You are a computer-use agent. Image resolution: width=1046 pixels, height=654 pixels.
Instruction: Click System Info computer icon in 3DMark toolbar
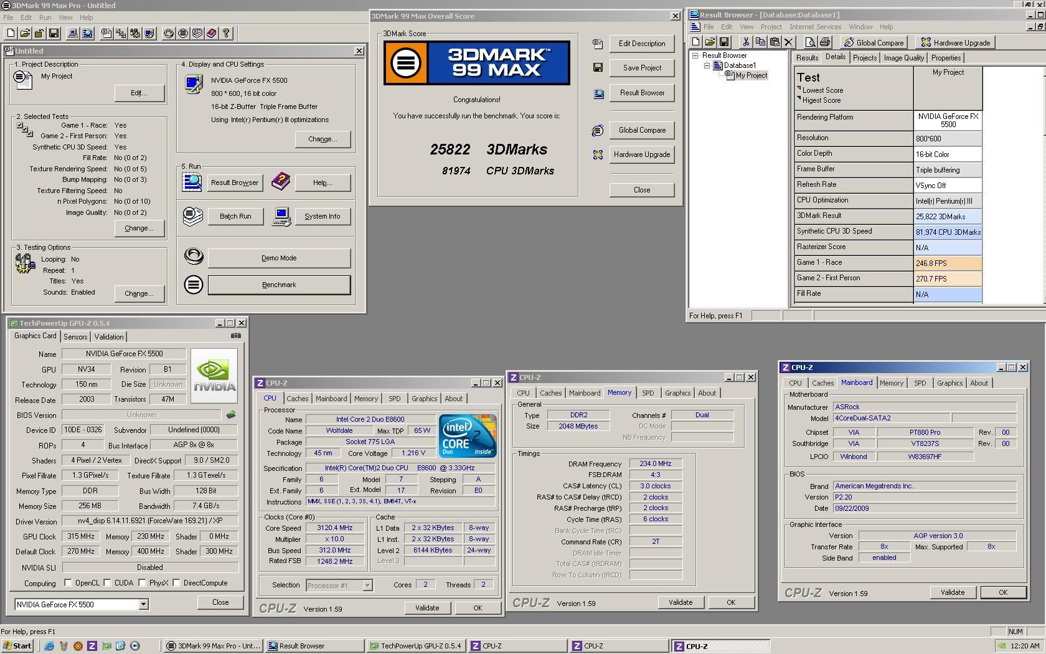[x=73, y=33]
